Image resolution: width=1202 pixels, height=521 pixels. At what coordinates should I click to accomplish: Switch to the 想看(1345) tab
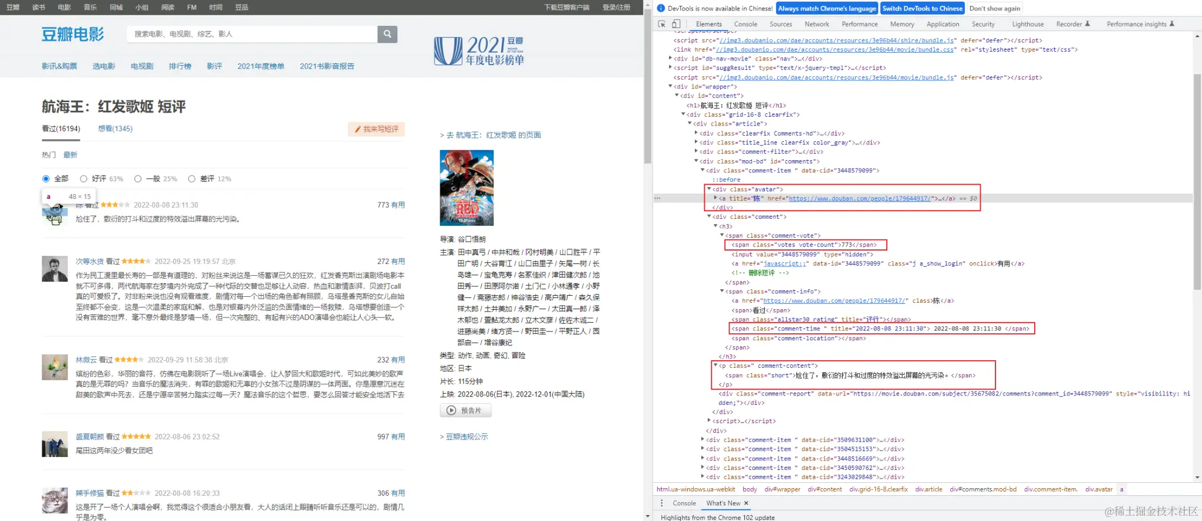[115, 128]
